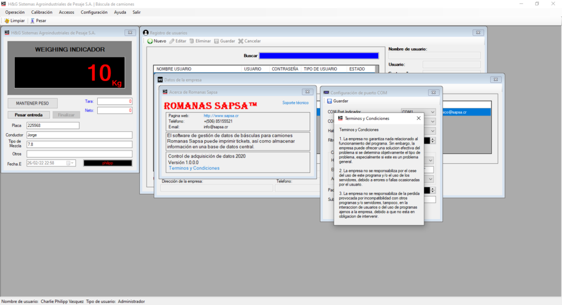Screen dimensions: 562x305
Task: Click the Terminos y Condiciones dialog title icon
Action: coord(340,118)
